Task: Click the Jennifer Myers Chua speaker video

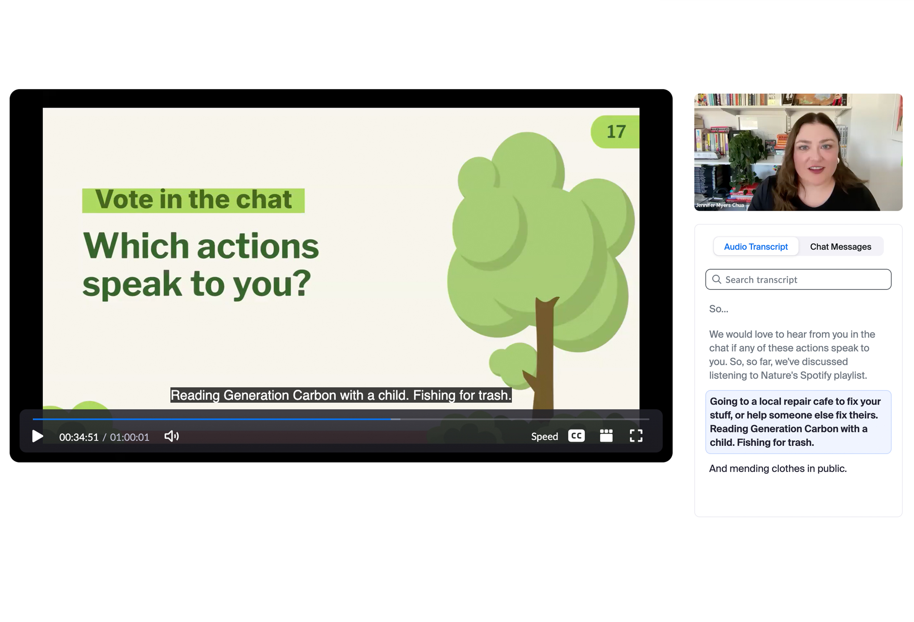Action: click(798, 152)
